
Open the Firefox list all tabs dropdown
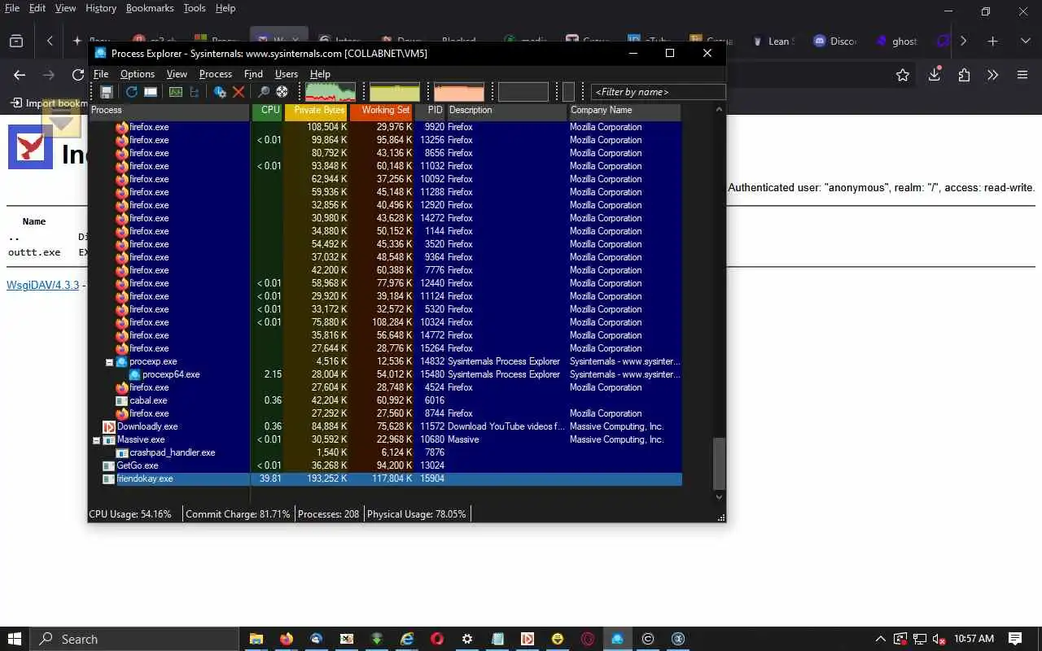click(x=1025, y=41)
